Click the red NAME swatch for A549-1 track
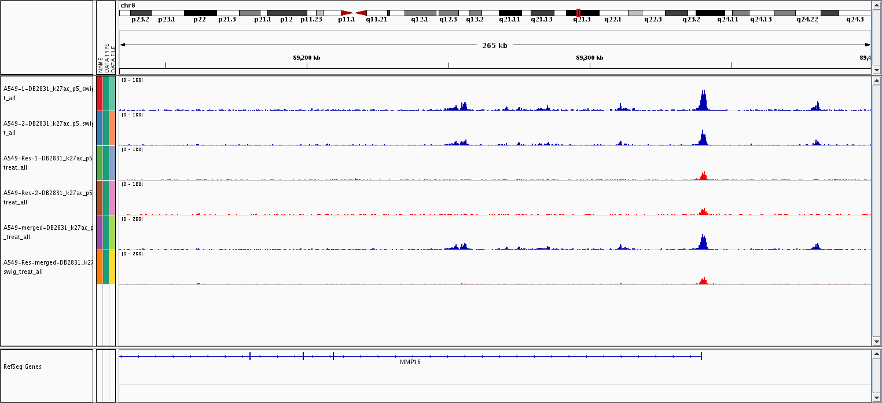Image resolution: width=882 pixels, height=403 pixels. 100,93
